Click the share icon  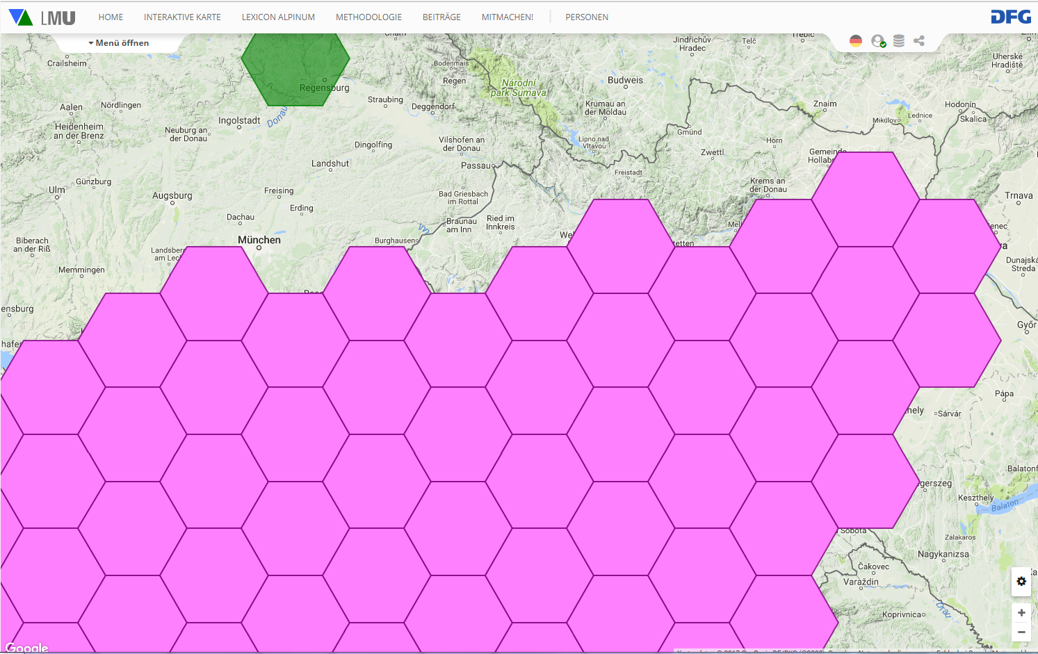pyautogui.click(x=919, y=41)
